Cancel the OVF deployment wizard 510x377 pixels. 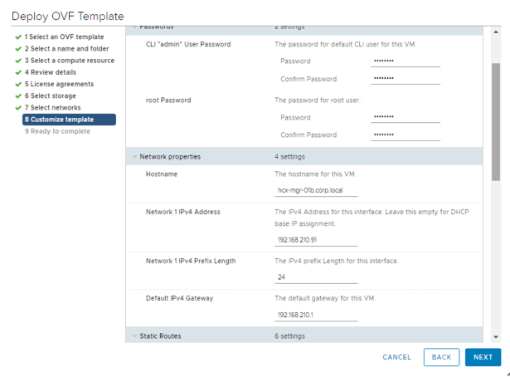tap(396, 357)
